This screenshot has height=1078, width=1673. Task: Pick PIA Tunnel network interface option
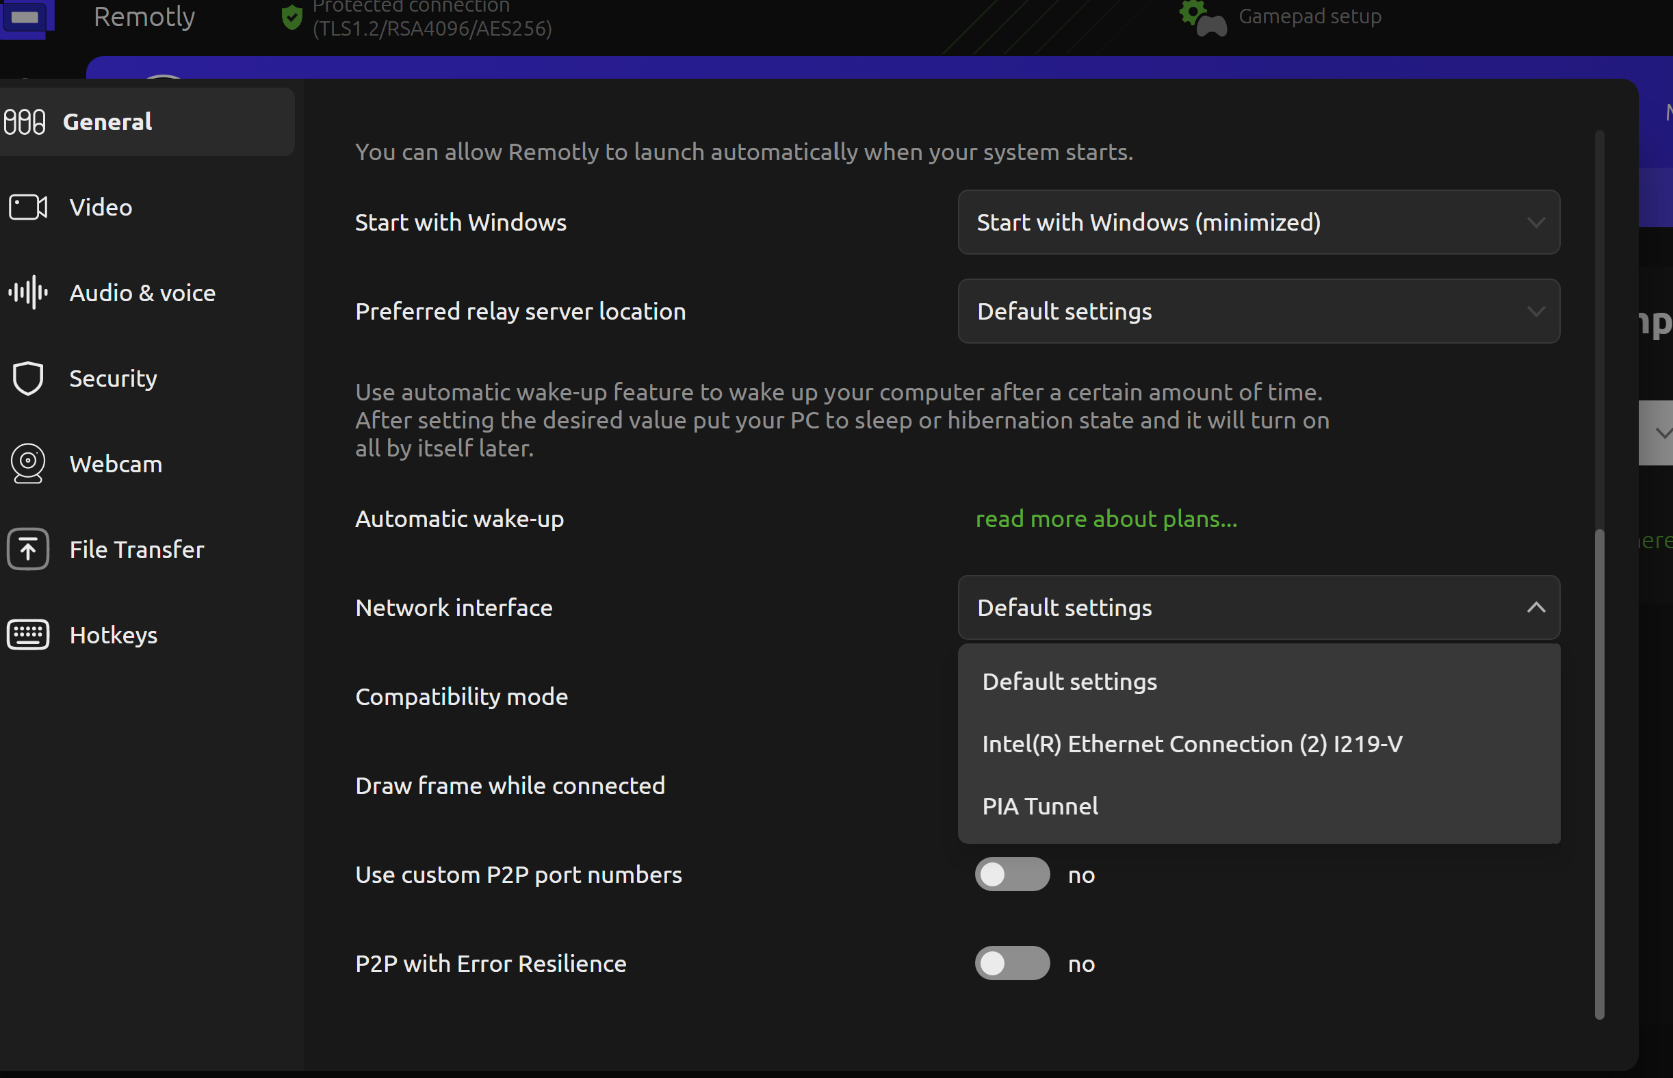point(1259,806)
